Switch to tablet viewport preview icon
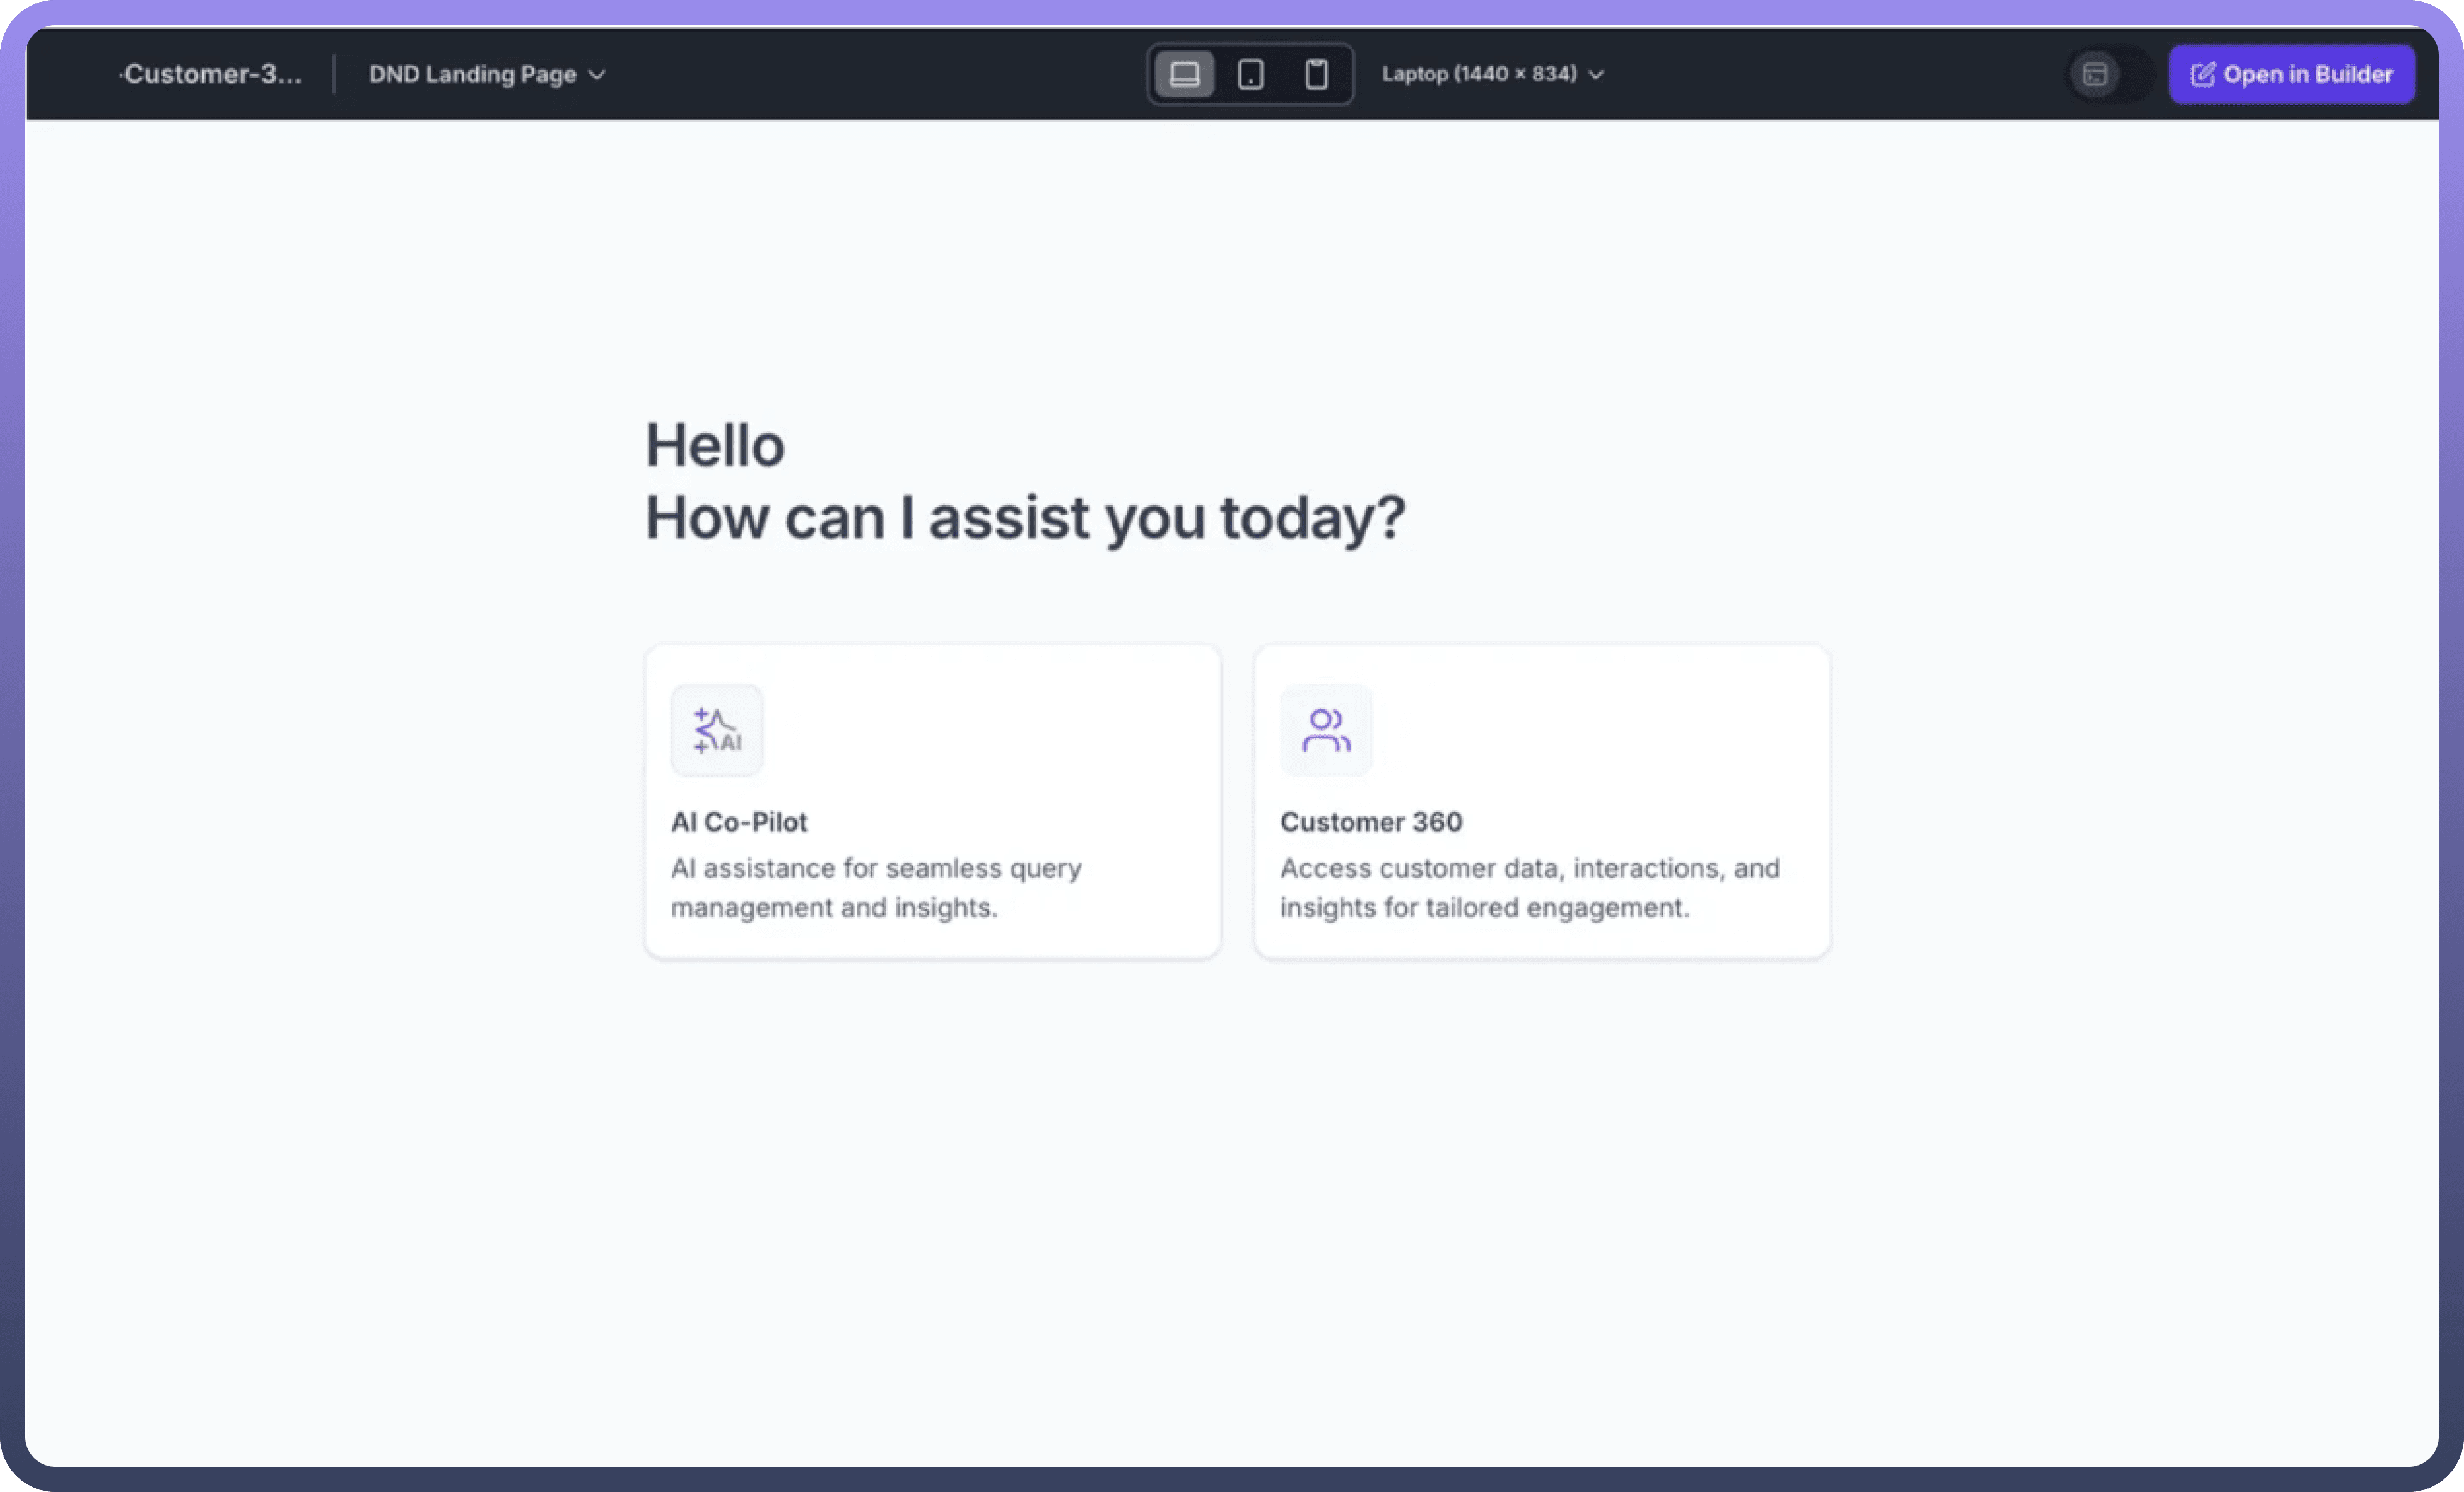 point(1250,74)
